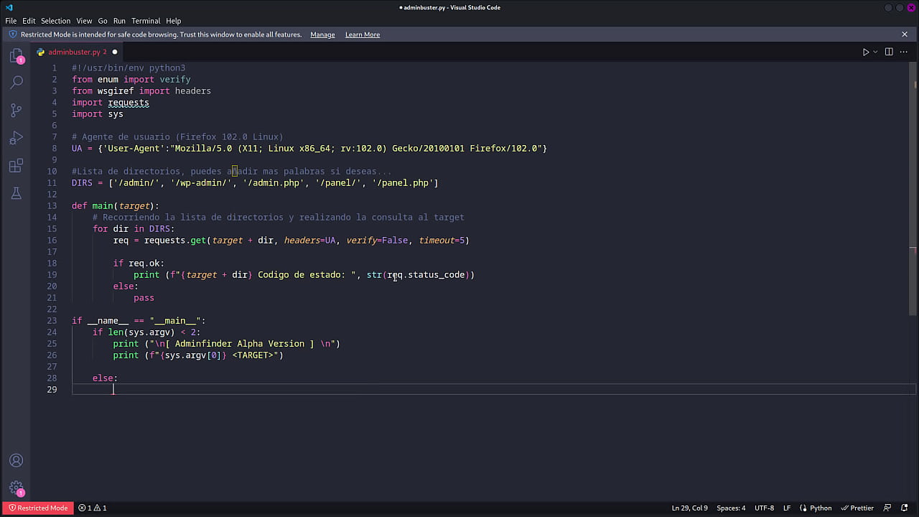Split the editor to the right
The height and width of the screenshot is (517, 919).
(889, 52)
